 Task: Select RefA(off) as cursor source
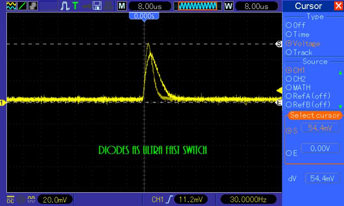point(308,96)
